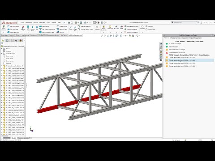Open the Project Management tab

click(195, 38)
